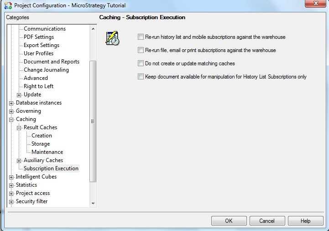Select the Governing label
This screenshot has height=231, width=329.
[29, 110]
